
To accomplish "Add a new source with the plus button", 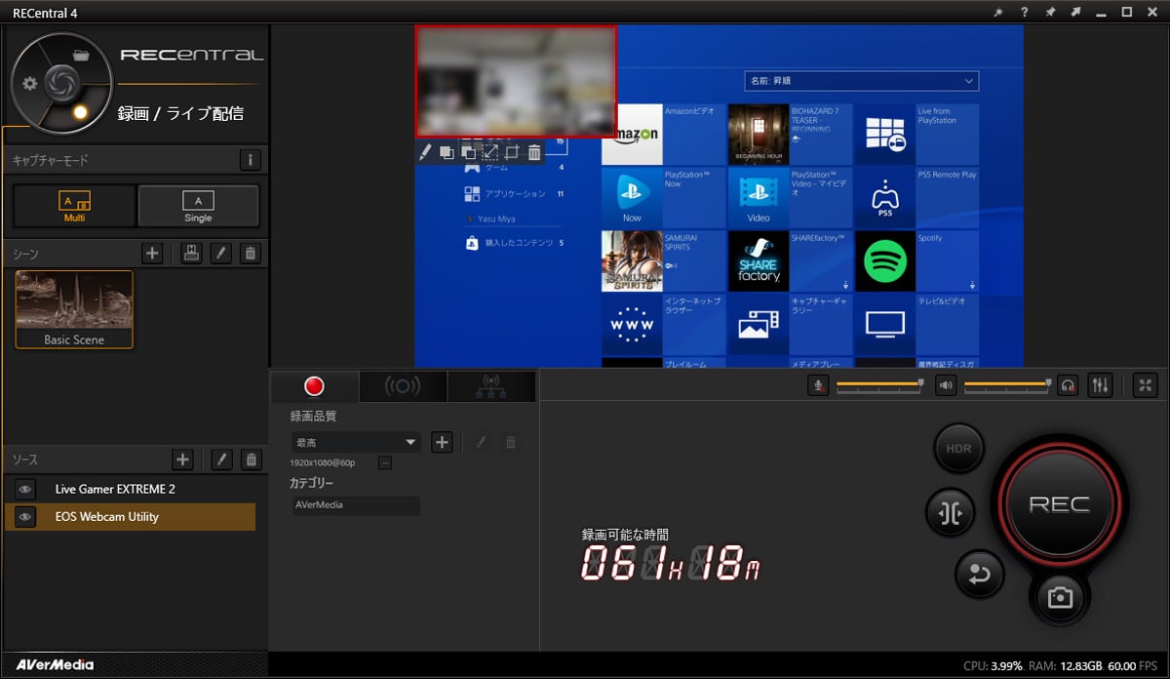I will tap(182, 459).
